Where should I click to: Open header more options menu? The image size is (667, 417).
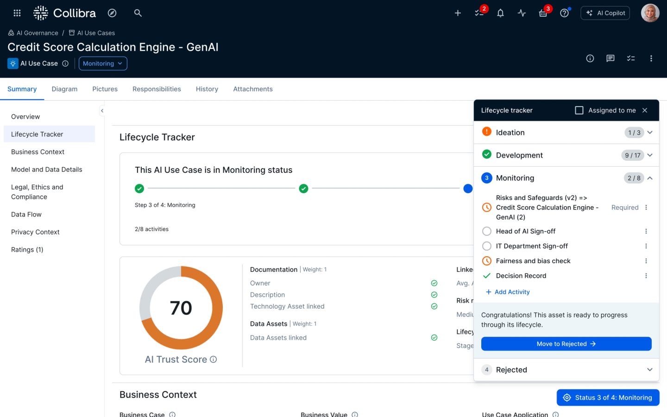pyautogui.click(x=651, y=58)
